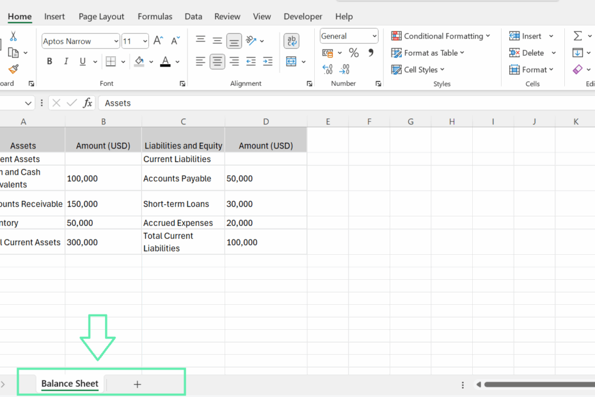Align text to the left
The image size is (595, 397).
200,61
